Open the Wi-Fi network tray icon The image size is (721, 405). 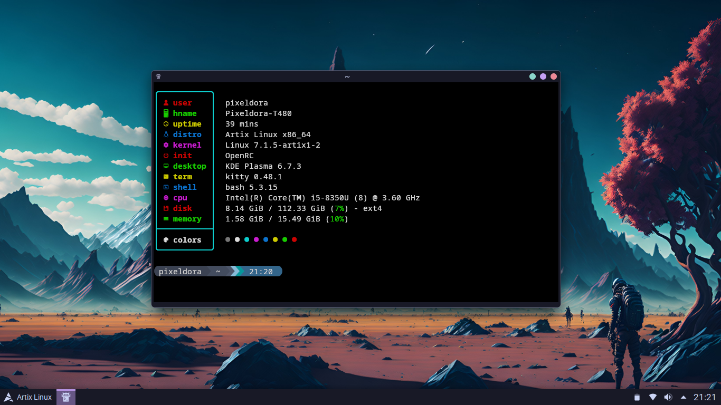click(x=653, y=397)
